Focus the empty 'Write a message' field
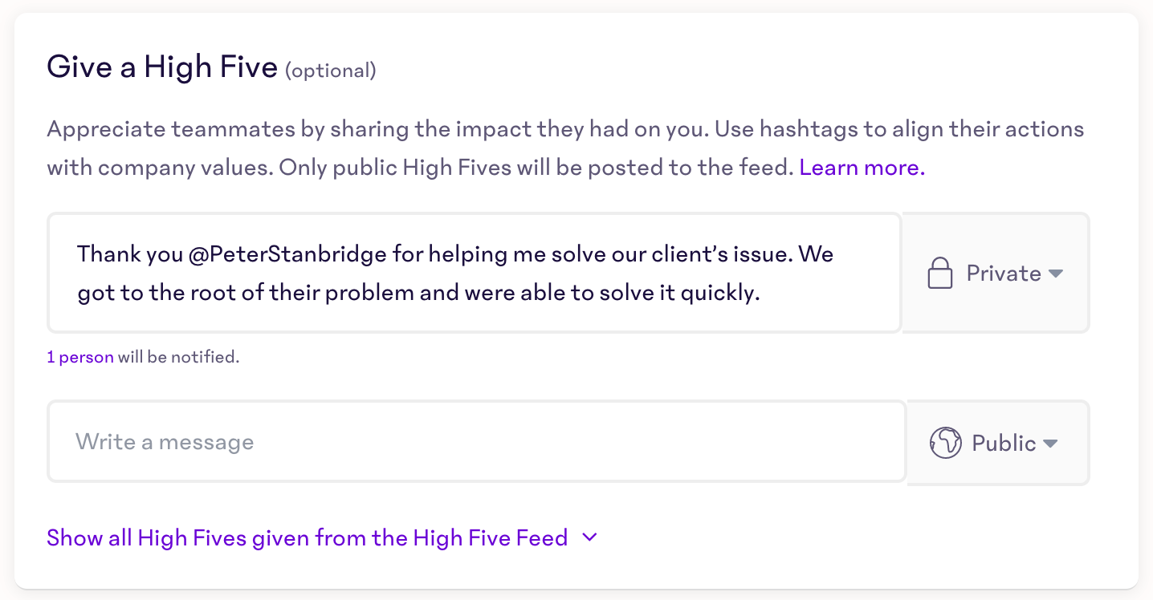Image resolution: width=1153 pixels, height=600 pixels. point(477,442)
